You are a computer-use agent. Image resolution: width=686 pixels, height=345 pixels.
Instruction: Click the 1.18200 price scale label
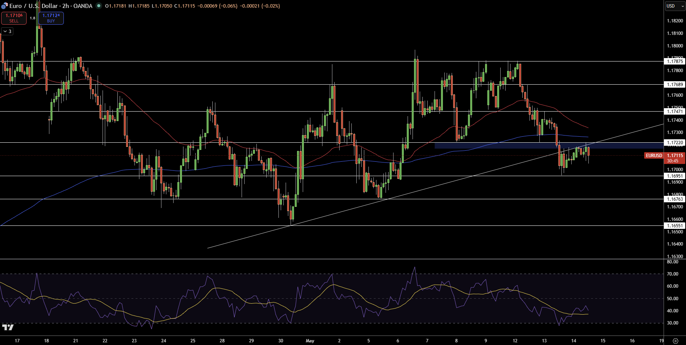pos(675,21)
